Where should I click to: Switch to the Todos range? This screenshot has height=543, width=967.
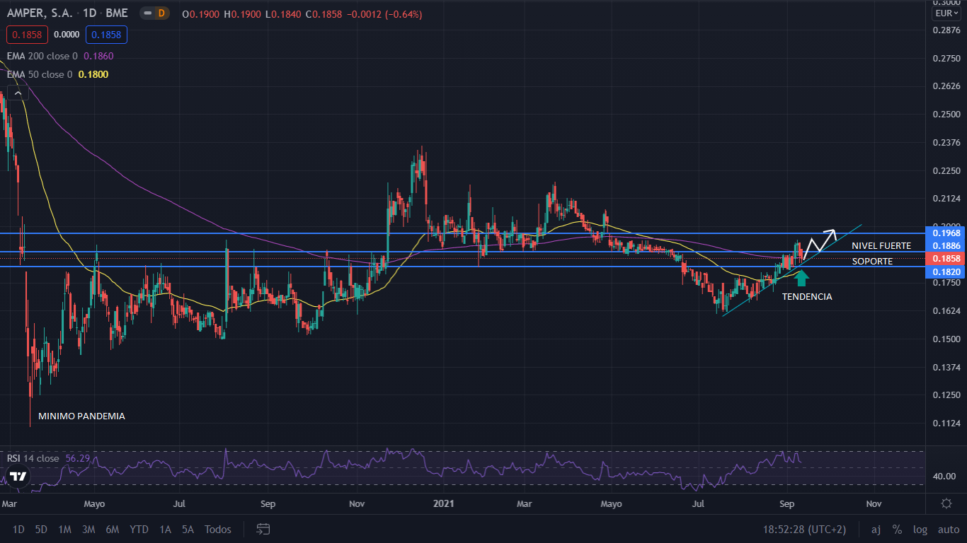217,529
